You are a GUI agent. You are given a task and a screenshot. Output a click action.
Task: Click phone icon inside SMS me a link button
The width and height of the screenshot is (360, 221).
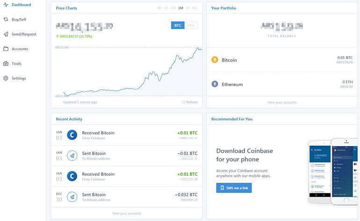pos(222,188)
